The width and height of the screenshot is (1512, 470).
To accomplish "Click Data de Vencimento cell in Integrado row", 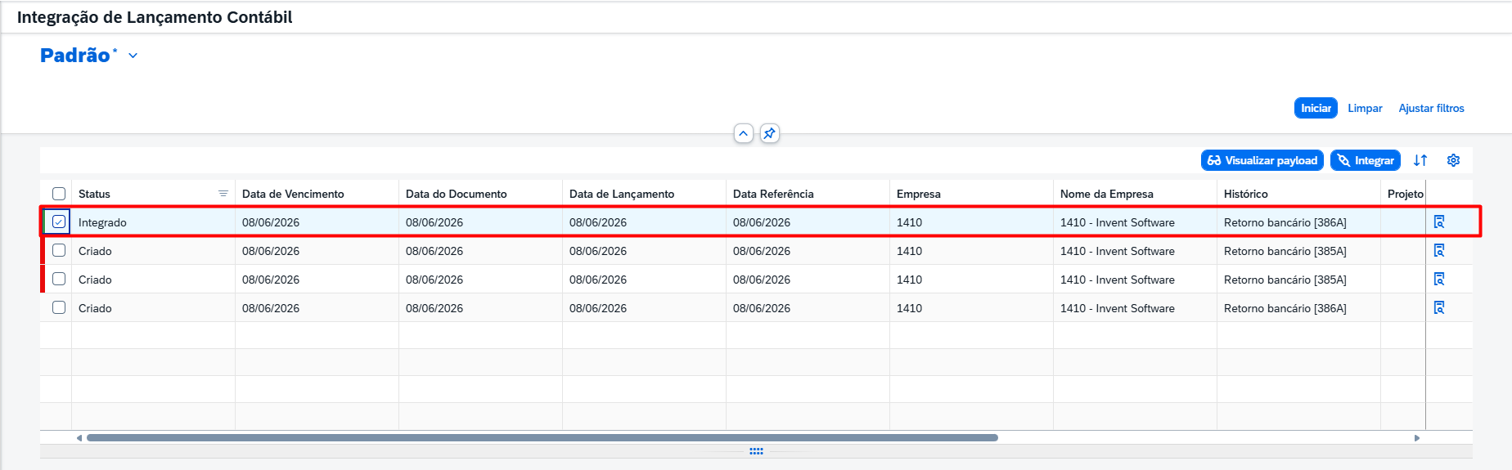I will point(317,222).
